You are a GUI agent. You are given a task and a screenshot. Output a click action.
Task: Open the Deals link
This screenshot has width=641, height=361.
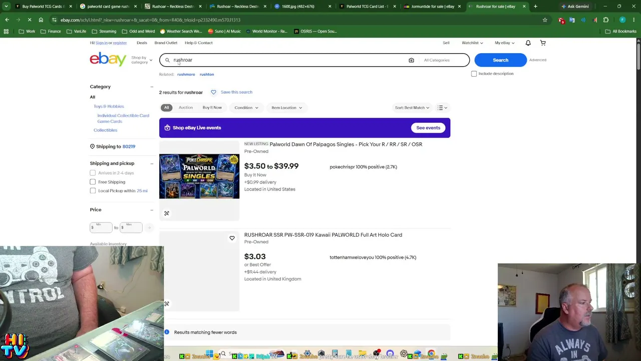pos(142,43)
